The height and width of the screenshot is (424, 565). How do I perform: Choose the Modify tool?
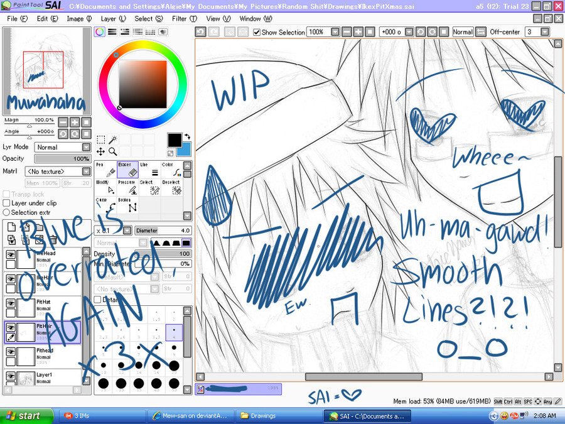click(106, 187)
